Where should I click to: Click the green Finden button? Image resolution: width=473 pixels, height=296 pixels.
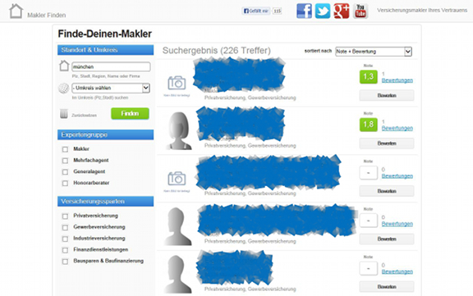tap(130, 113)
